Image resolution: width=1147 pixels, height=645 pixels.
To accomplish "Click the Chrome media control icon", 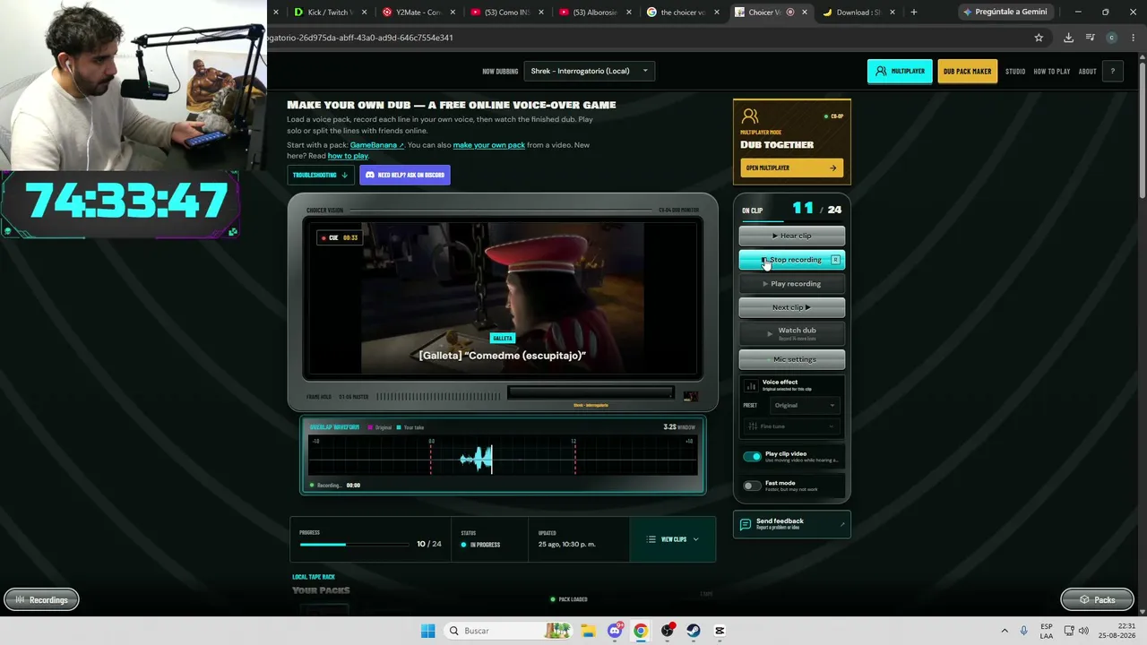I will [1090, 38].
